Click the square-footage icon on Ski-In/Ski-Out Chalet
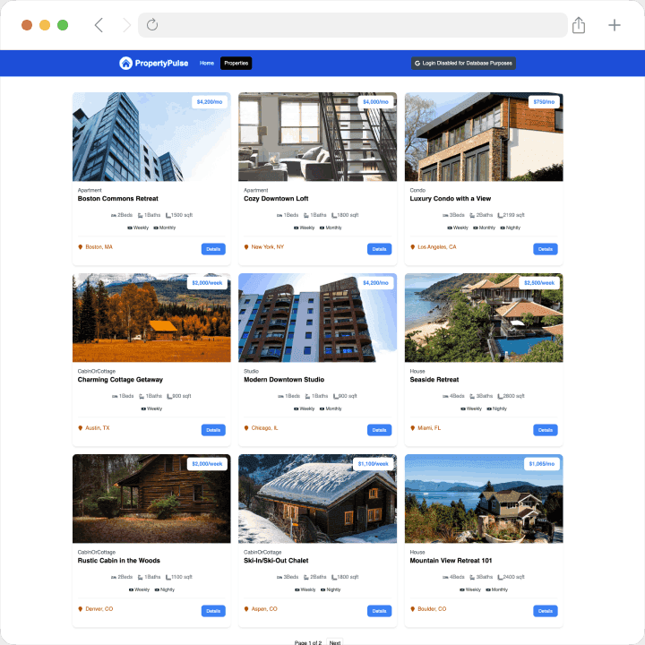645x645 pixels. pos(334,577)
